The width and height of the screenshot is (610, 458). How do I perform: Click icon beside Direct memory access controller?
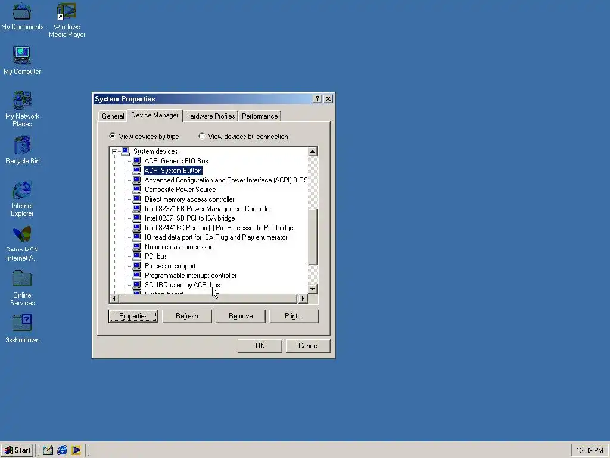[136, 199]
